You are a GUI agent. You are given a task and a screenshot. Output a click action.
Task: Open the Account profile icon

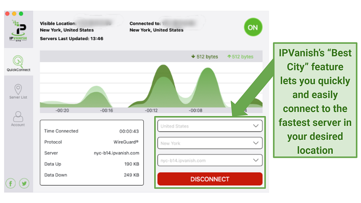coord(18,117)
